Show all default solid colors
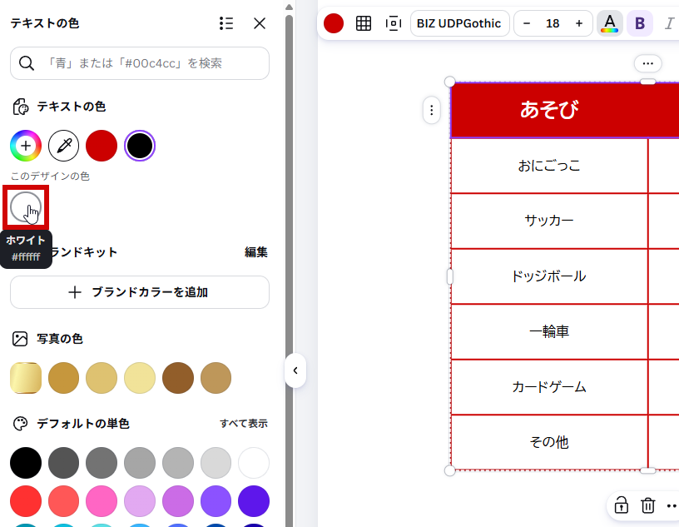The width and height of the screenshot is (679, 527). (x=243, y=424)
